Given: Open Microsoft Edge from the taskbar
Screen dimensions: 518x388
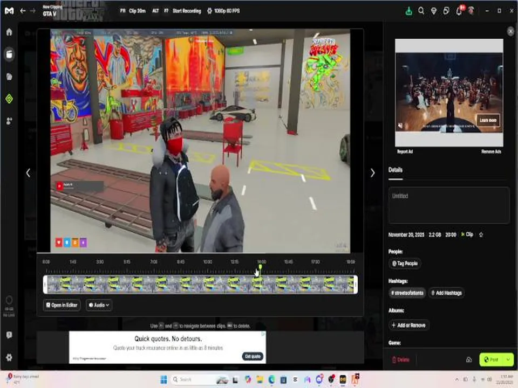Looking at the screenshot, I should point(271,379).
